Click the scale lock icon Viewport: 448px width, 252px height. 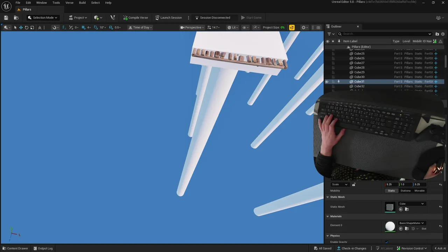(354, 184)
